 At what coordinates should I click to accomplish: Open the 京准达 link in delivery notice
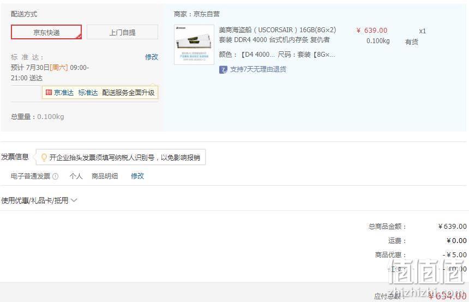click(64, 93)
